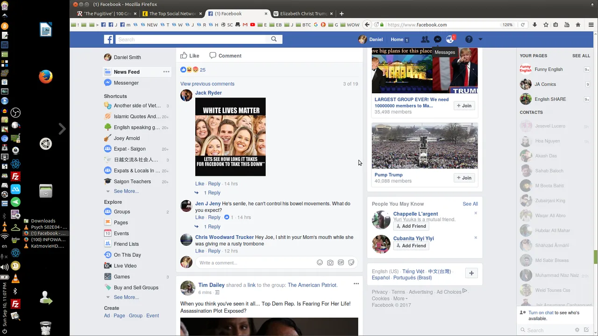Image resolution: width=598 pixels, height=336 pixels.
Task: Launch Firefox from the desktop icon
Action: coord(46,76)
